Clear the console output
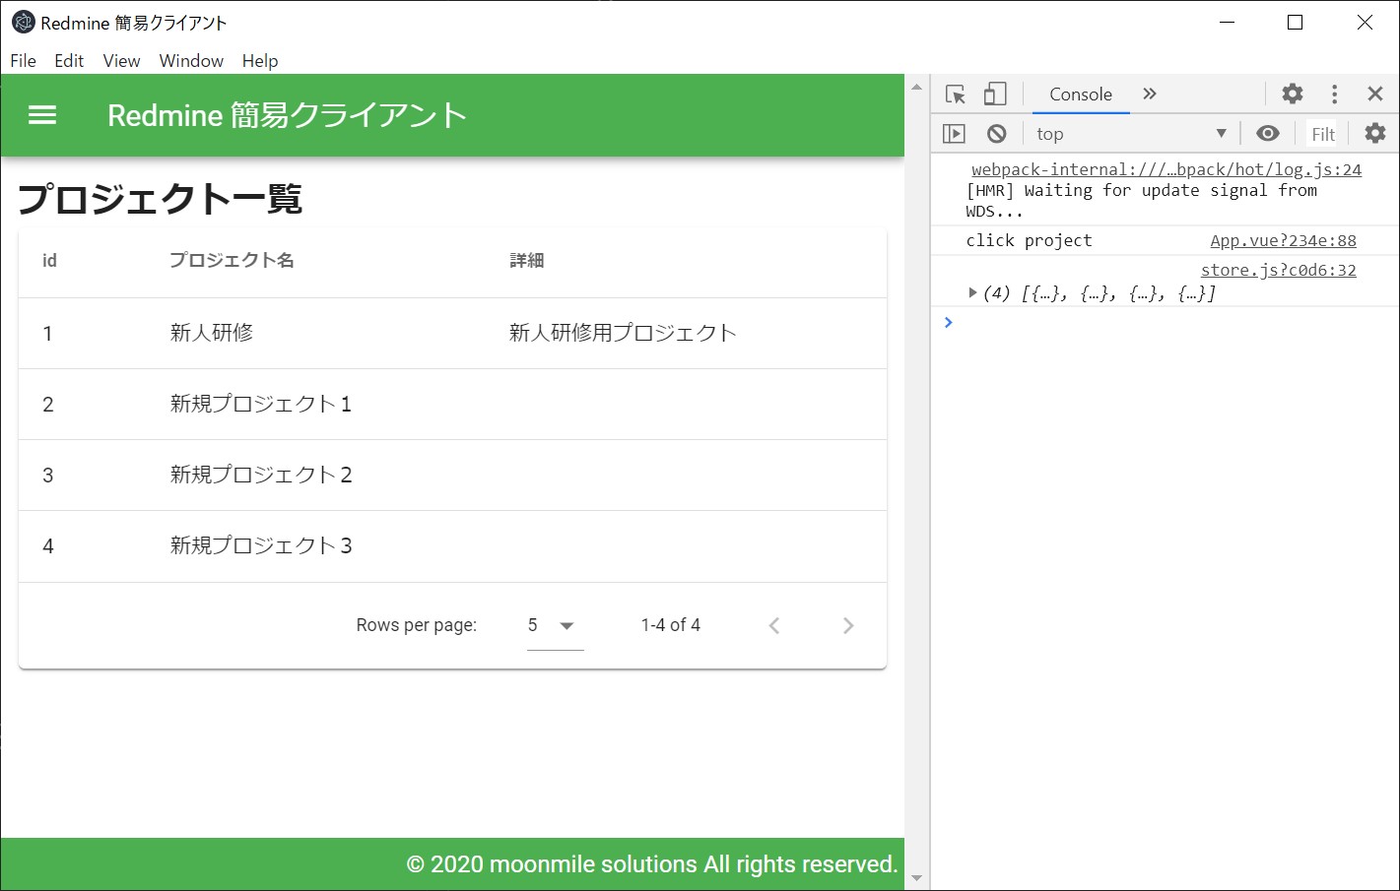The width and height of the screenshot is (1400, 891). (x=996, y=134)
